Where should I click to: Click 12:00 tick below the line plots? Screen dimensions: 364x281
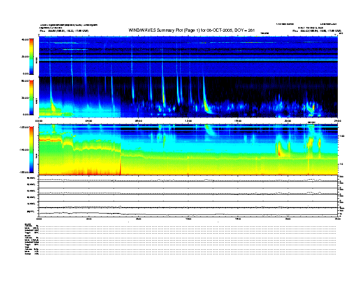[x=188, y=219]
